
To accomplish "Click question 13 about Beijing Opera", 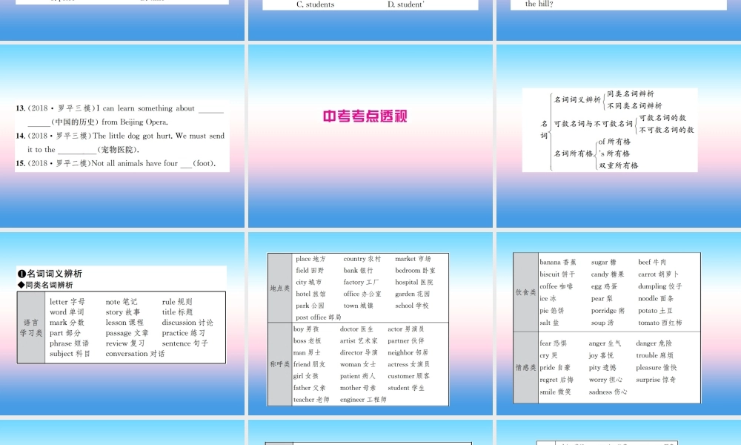I will [120, 115].
